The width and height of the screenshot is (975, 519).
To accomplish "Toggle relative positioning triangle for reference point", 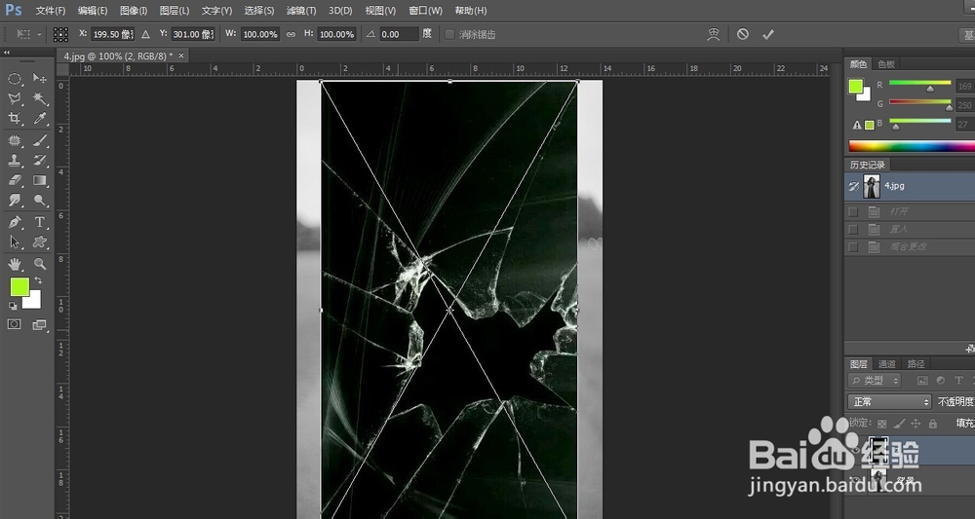I will pos(145,34).
